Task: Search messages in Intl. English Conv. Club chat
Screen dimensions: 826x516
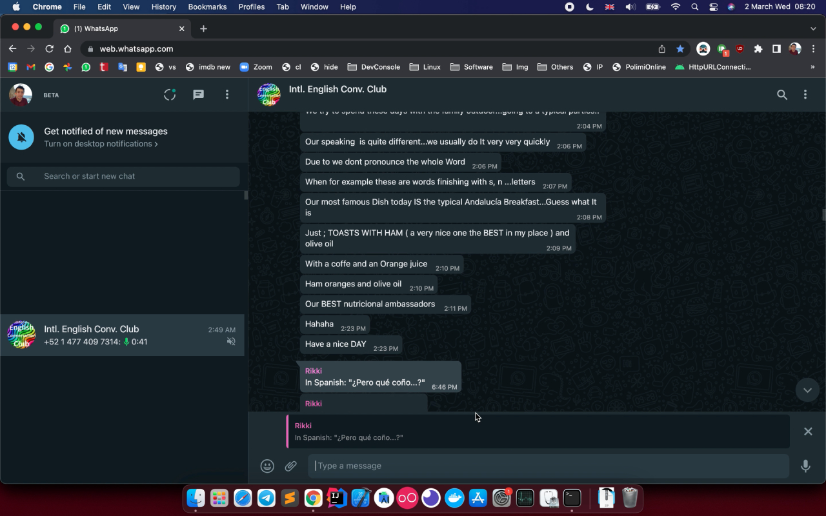Action: (782, 95)
